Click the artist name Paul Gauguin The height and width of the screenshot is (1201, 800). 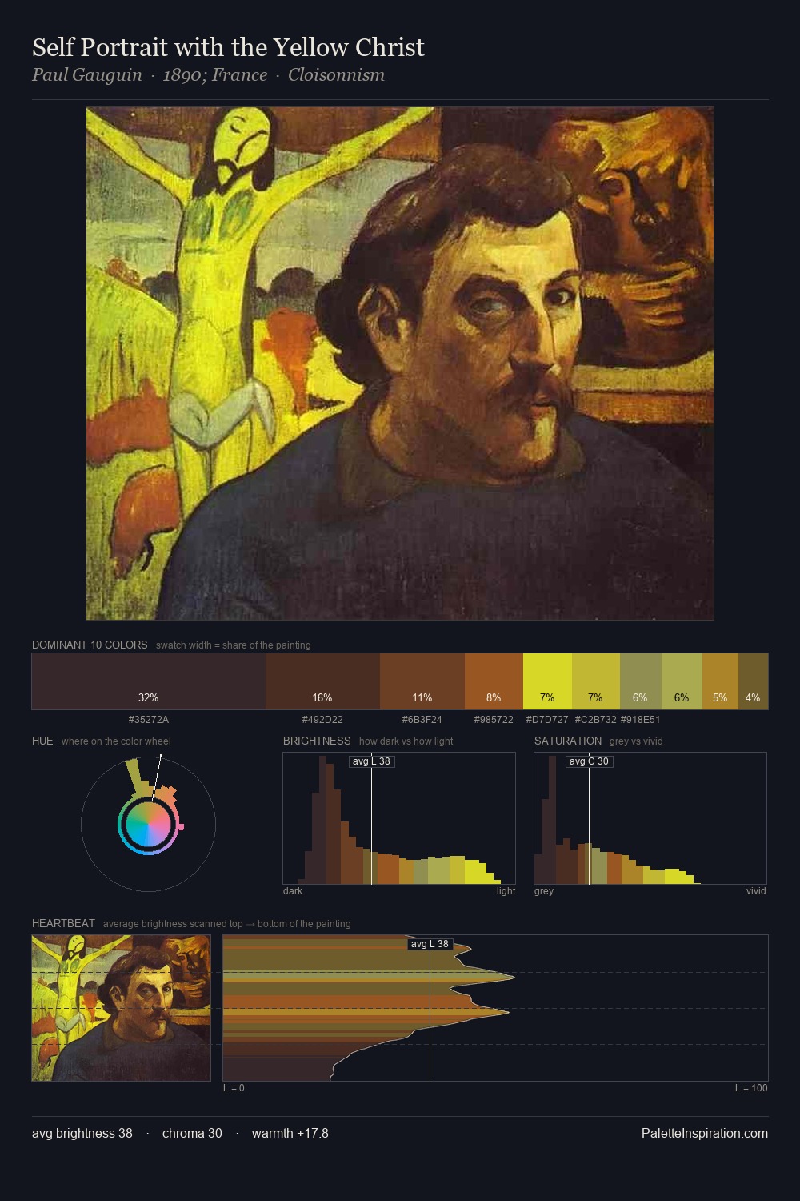pyautogui.click(x=87, y=75)
